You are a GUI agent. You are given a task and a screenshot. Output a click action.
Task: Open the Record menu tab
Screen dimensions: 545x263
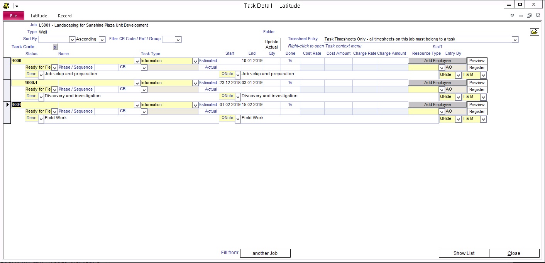(65, 16)
